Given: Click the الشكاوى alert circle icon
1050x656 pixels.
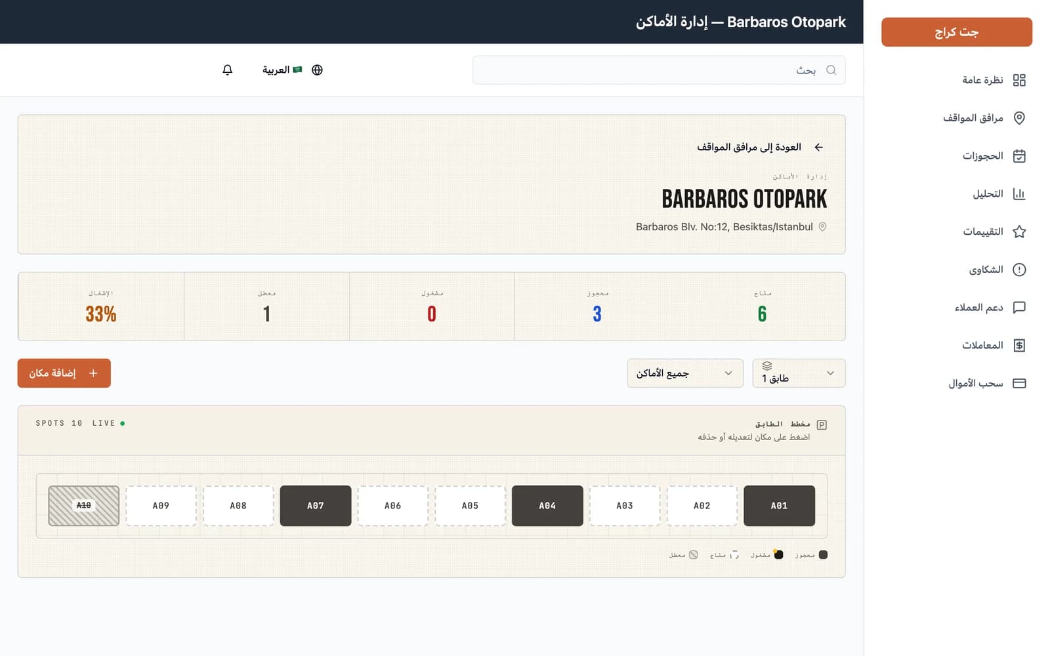Looking at the screenshot, I should (x=1019, y=270).
